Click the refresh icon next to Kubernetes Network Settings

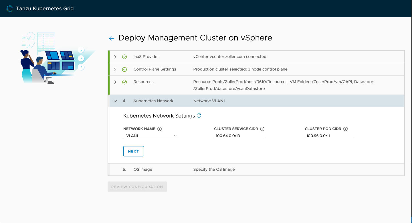[199, 116]
